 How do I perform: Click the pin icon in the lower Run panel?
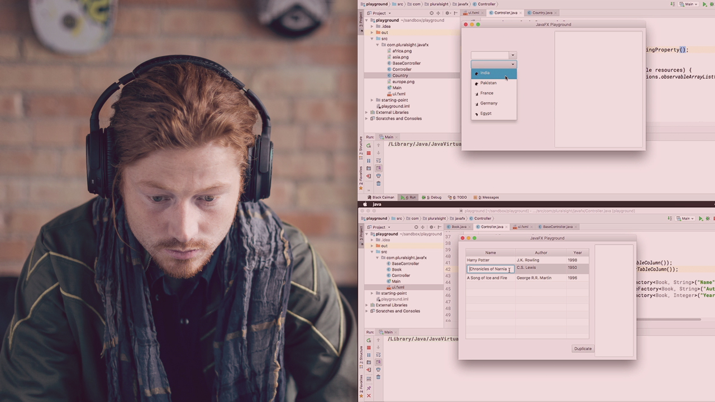369,388
